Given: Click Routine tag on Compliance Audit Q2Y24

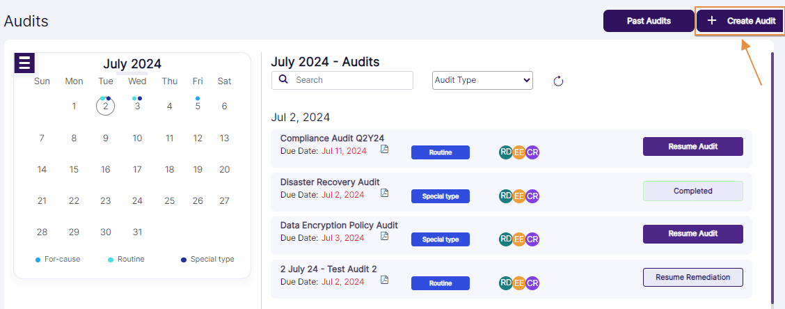Looking at the screenshot, I should (x=441, y=152).
